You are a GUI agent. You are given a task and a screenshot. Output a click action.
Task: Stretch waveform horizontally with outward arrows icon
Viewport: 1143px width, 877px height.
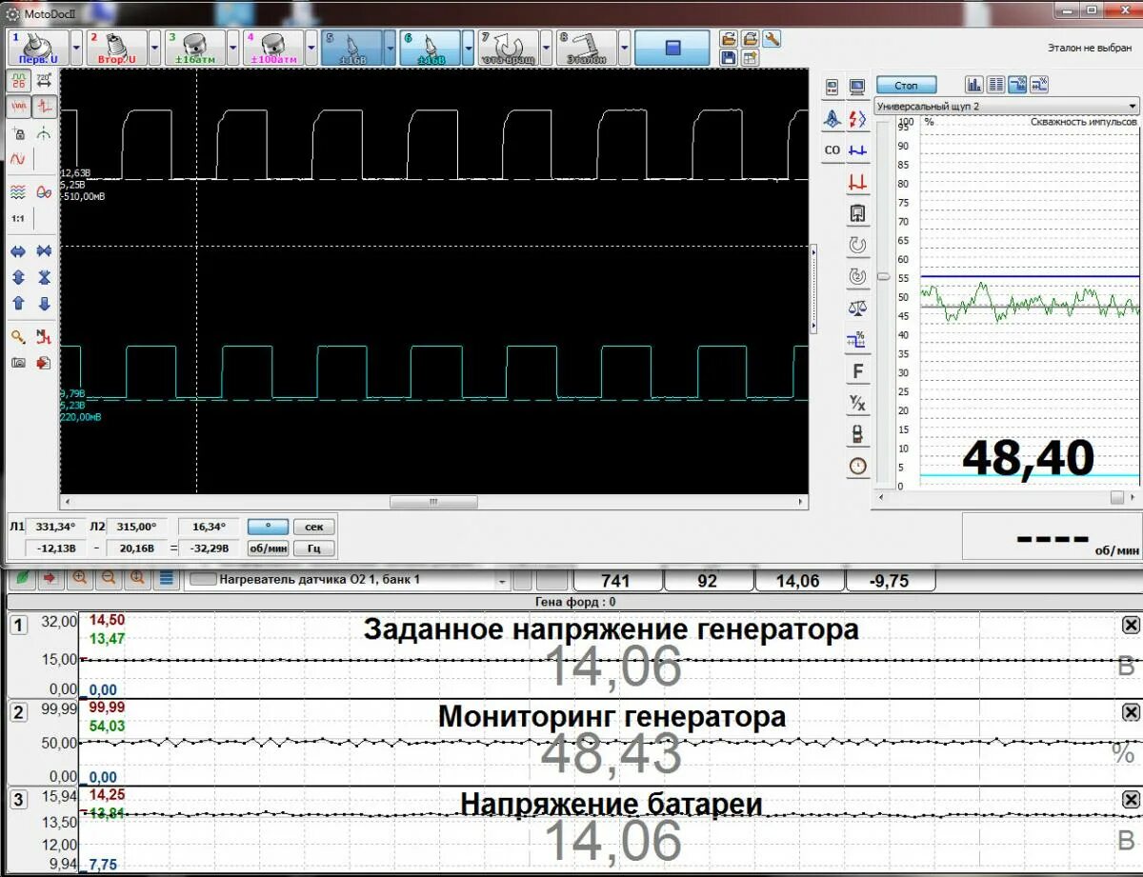18,251
